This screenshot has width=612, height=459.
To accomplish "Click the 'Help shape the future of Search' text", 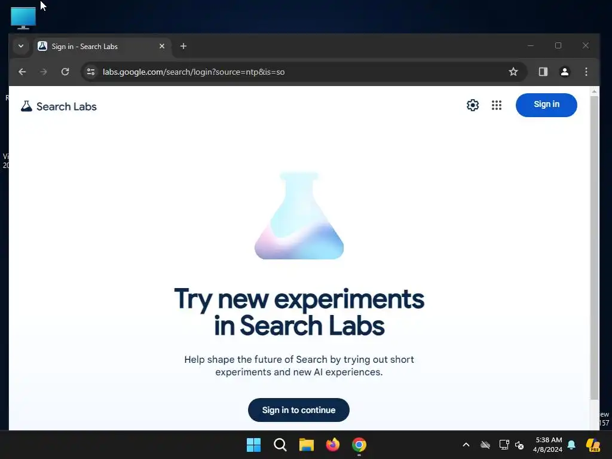I will tap(299, 366).
